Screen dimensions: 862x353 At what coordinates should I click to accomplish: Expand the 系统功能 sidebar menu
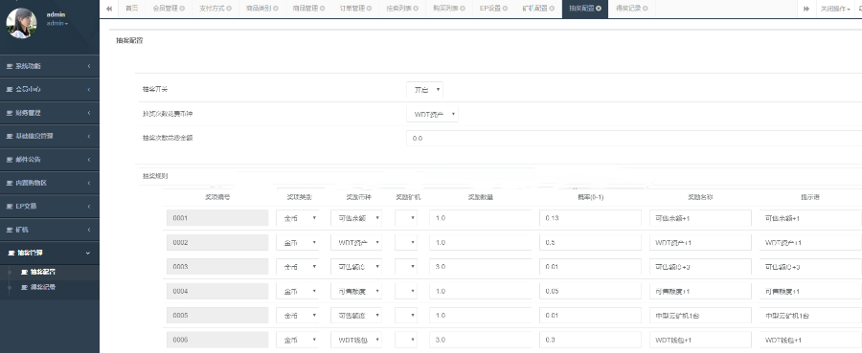click(50, 66)
